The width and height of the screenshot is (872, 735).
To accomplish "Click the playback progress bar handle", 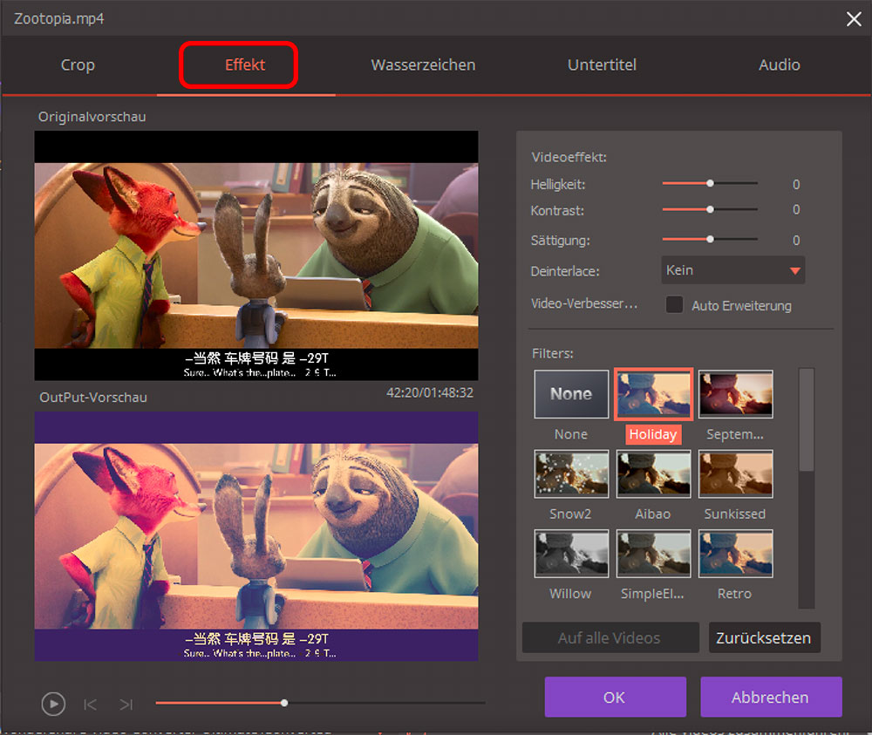I will point(284,704).
